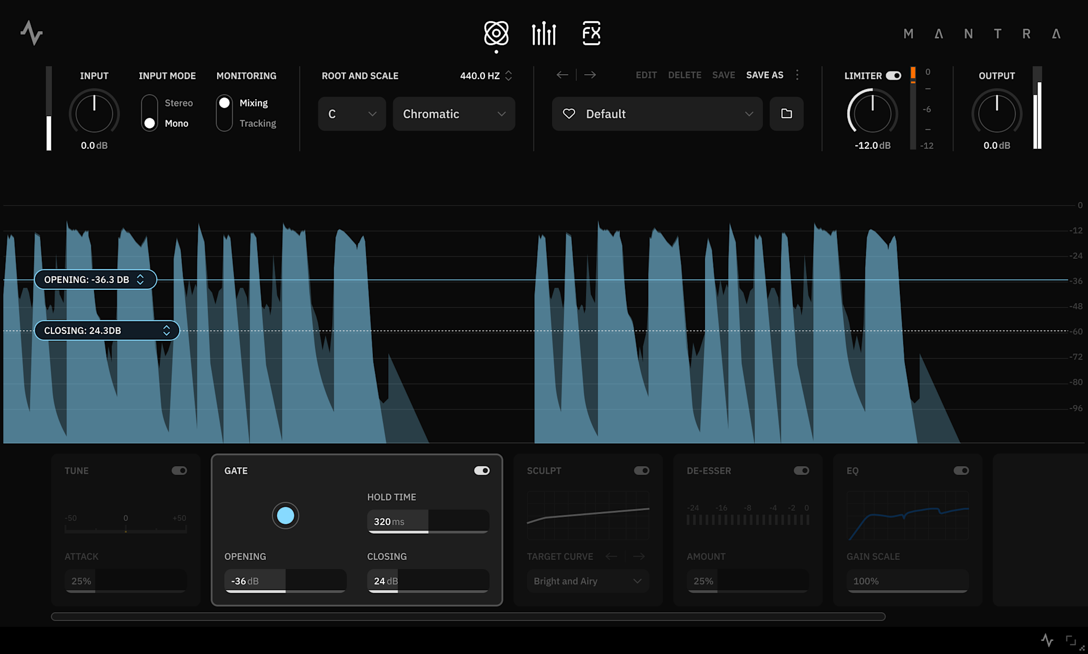
Task: Click the next preset arrow
Action: coord(590,75)
